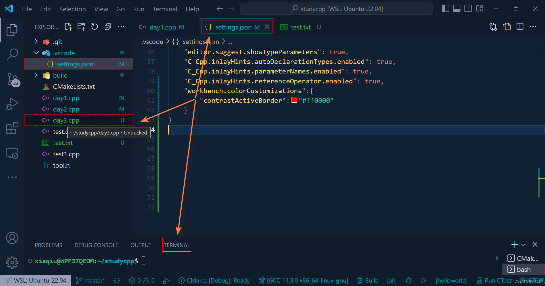Select the CMak... terminal instance

pyautogui.click(x=523, y=258)
